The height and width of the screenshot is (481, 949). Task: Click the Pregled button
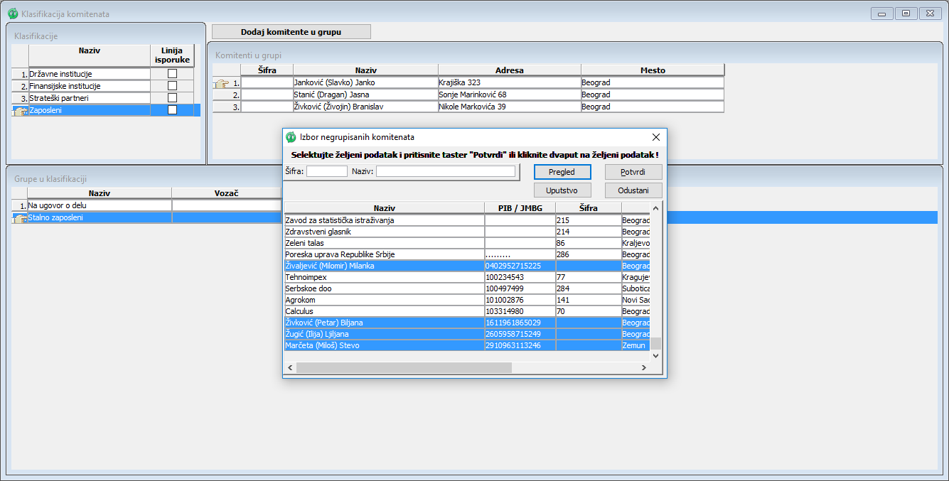[562, 172]
